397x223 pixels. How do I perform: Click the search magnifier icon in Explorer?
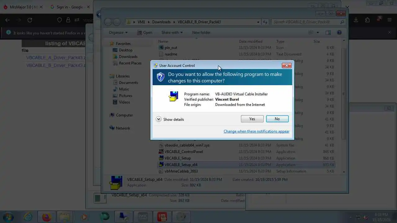click(x=342, y=22)
